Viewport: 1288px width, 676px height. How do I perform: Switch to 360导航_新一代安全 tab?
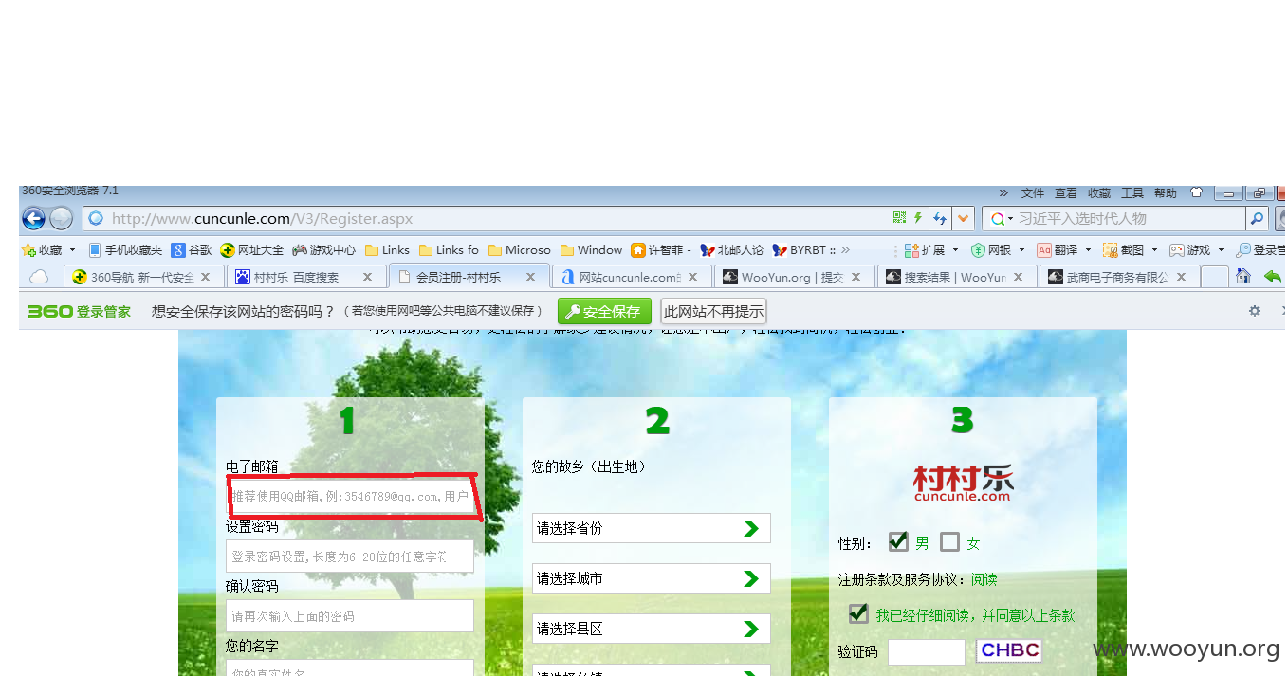pyautogui.click(x=144, y=277)
